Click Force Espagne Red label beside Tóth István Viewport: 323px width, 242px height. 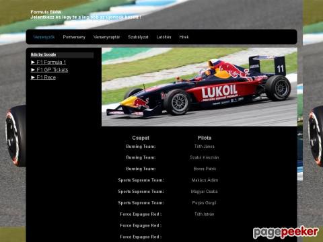pos(141,214)
